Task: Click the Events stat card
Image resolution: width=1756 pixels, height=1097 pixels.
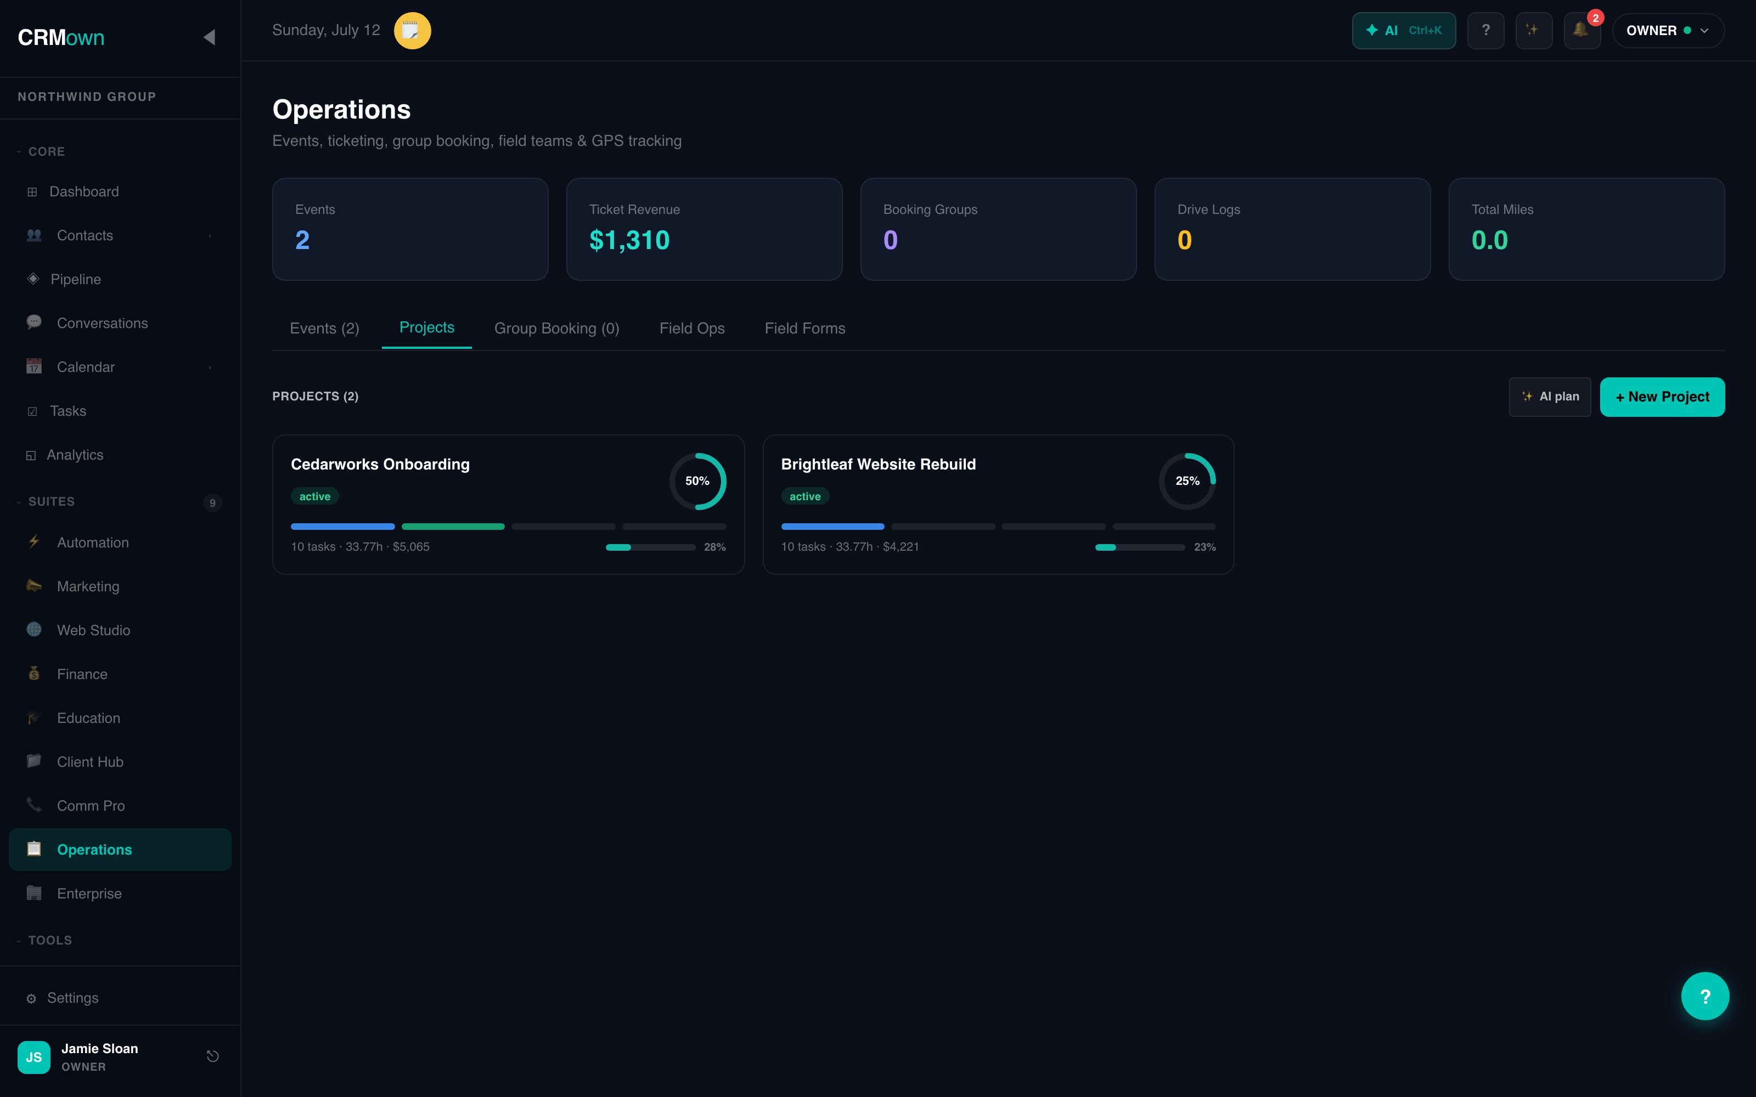Action: pos(410,229)
